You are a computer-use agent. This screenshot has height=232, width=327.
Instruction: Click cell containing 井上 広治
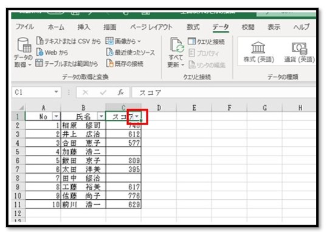tap(83, 134)
